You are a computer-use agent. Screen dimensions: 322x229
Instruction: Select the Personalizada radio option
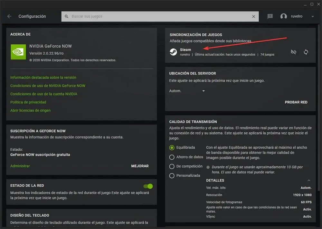[172, 176]
